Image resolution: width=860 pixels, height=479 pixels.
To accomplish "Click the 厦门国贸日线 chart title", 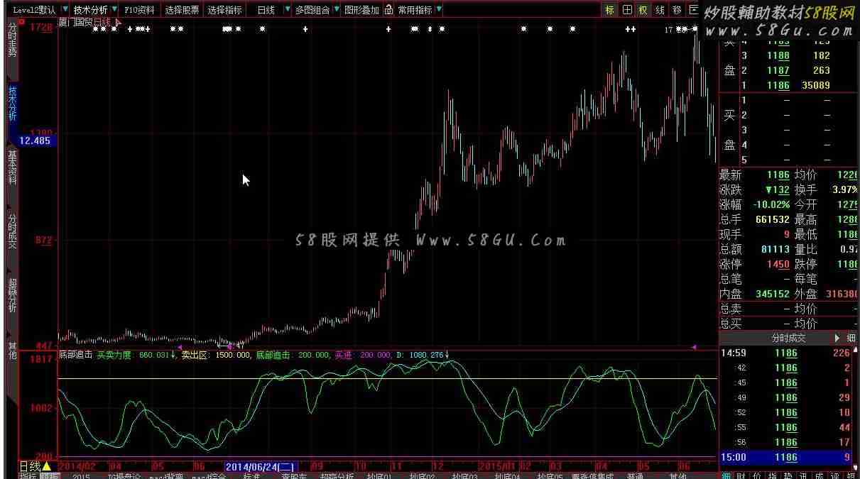I will click(x=85, y=22).
